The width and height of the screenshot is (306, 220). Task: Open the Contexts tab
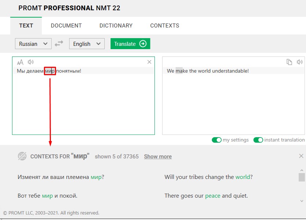(164, 26)
